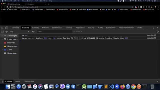This screenshot has width=160, height=90.
Task: Open the YouTube bookmark
Action: tap(73, 10)
